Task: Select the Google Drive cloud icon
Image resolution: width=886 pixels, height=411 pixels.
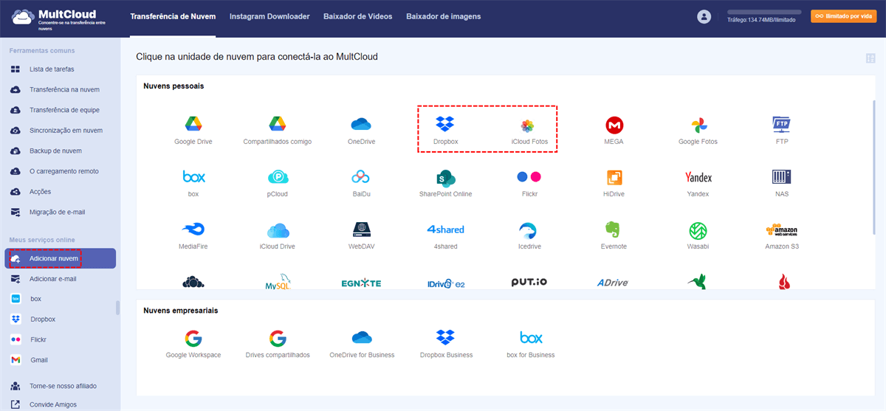Action: click(193, 125)
